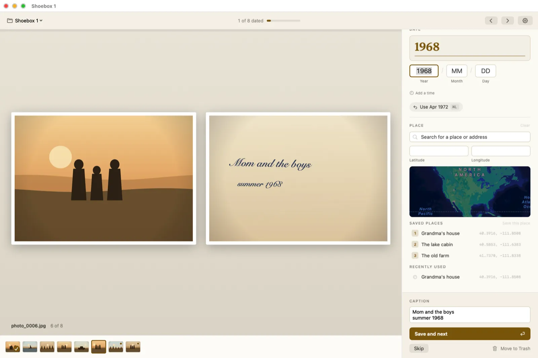Select saved place The lake cabin
The width and height of the screenshot is (538, 358).
pyautogui.click(x=470, y=244)
